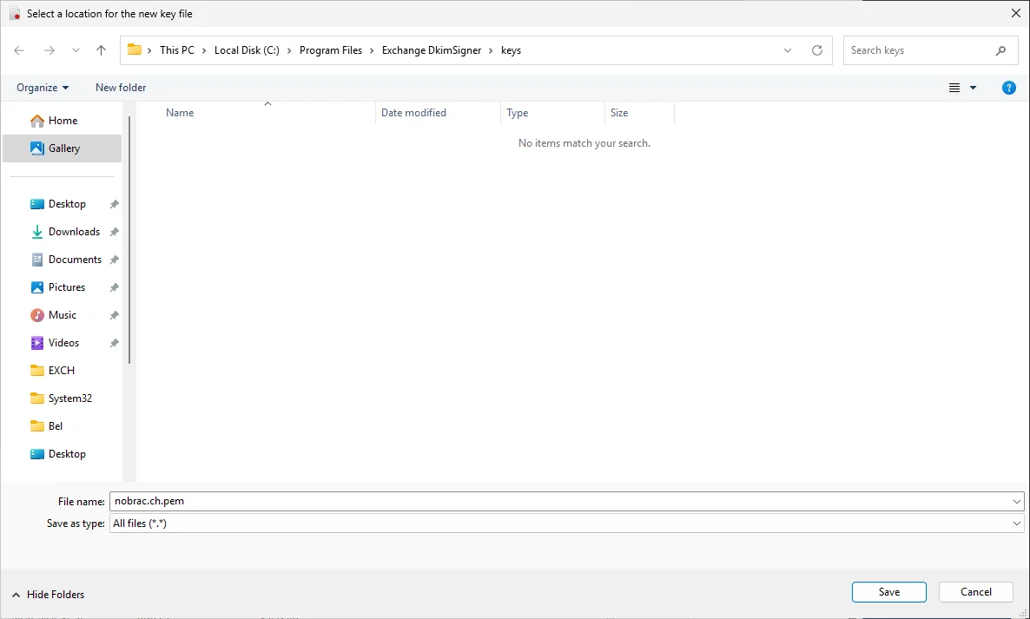The image size is (1030, 619).
Task: Collapse the pane with Hide Folders
Action: (49, 595)
